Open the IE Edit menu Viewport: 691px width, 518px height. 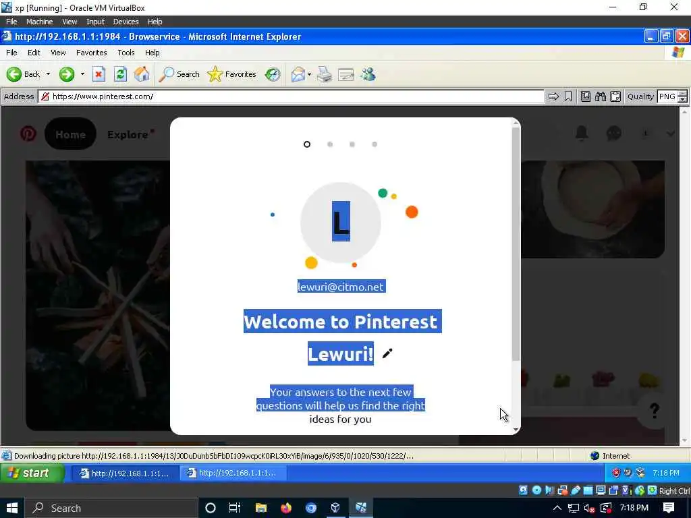(34, 53)
